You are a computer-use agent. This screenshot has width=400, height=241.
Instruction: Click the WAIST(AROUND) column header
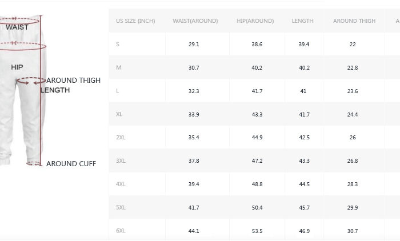point(195,21)
